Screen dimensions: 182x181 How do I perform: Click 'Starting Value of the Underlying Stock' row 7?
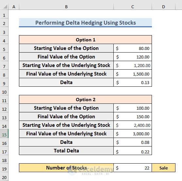point(66,65)
